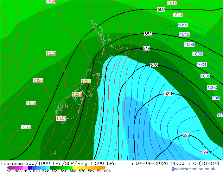Click the legend value 582
223x172 pixels.
pos(91,171)
